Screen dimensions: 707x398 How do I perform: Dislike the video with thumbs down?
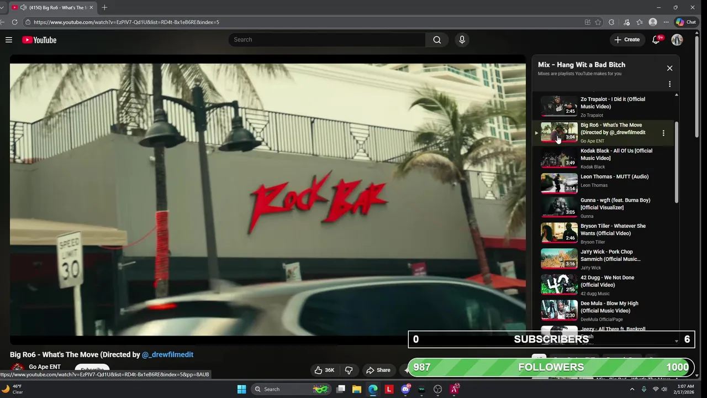pos(349,370)
